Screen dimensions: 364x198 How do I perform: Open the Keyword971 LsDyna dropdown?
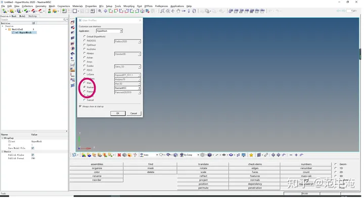127,75
